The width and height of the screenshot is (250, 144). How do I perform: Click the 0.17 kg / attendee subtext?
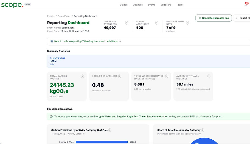(143, 89)
